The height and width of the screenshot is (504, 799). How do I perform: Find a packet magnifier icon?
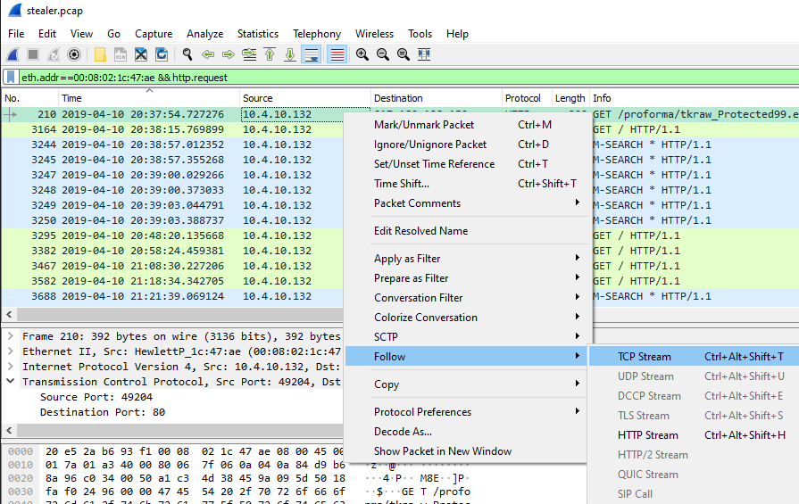point(187,54)
